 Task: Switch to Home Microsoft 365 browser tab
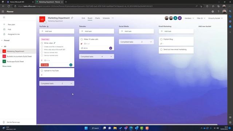pos(20,2)
